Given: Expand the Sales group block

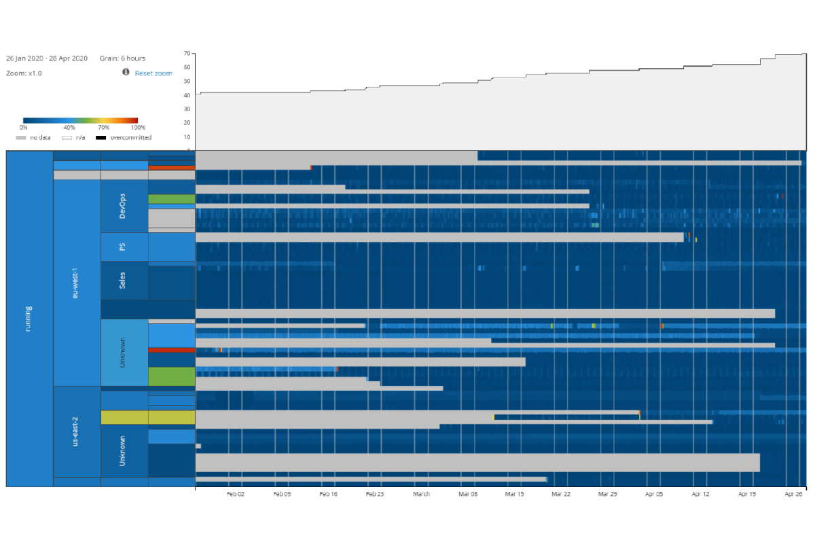Looking at the screenshot, I should (124, 281).
